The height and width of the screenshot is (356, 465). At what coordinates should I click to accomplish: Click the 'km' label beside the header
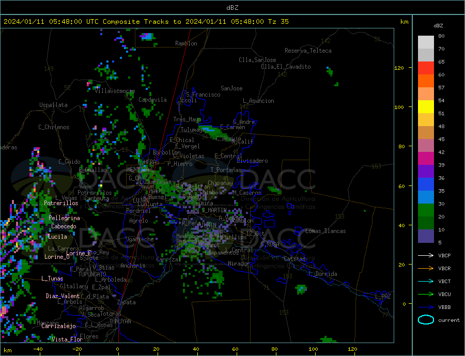pyautogui.click(x=404, y=22)
